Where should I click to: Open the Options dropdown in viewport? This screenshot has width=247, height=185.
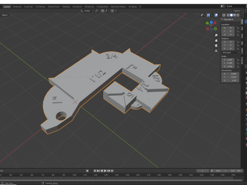coord(238,11)
